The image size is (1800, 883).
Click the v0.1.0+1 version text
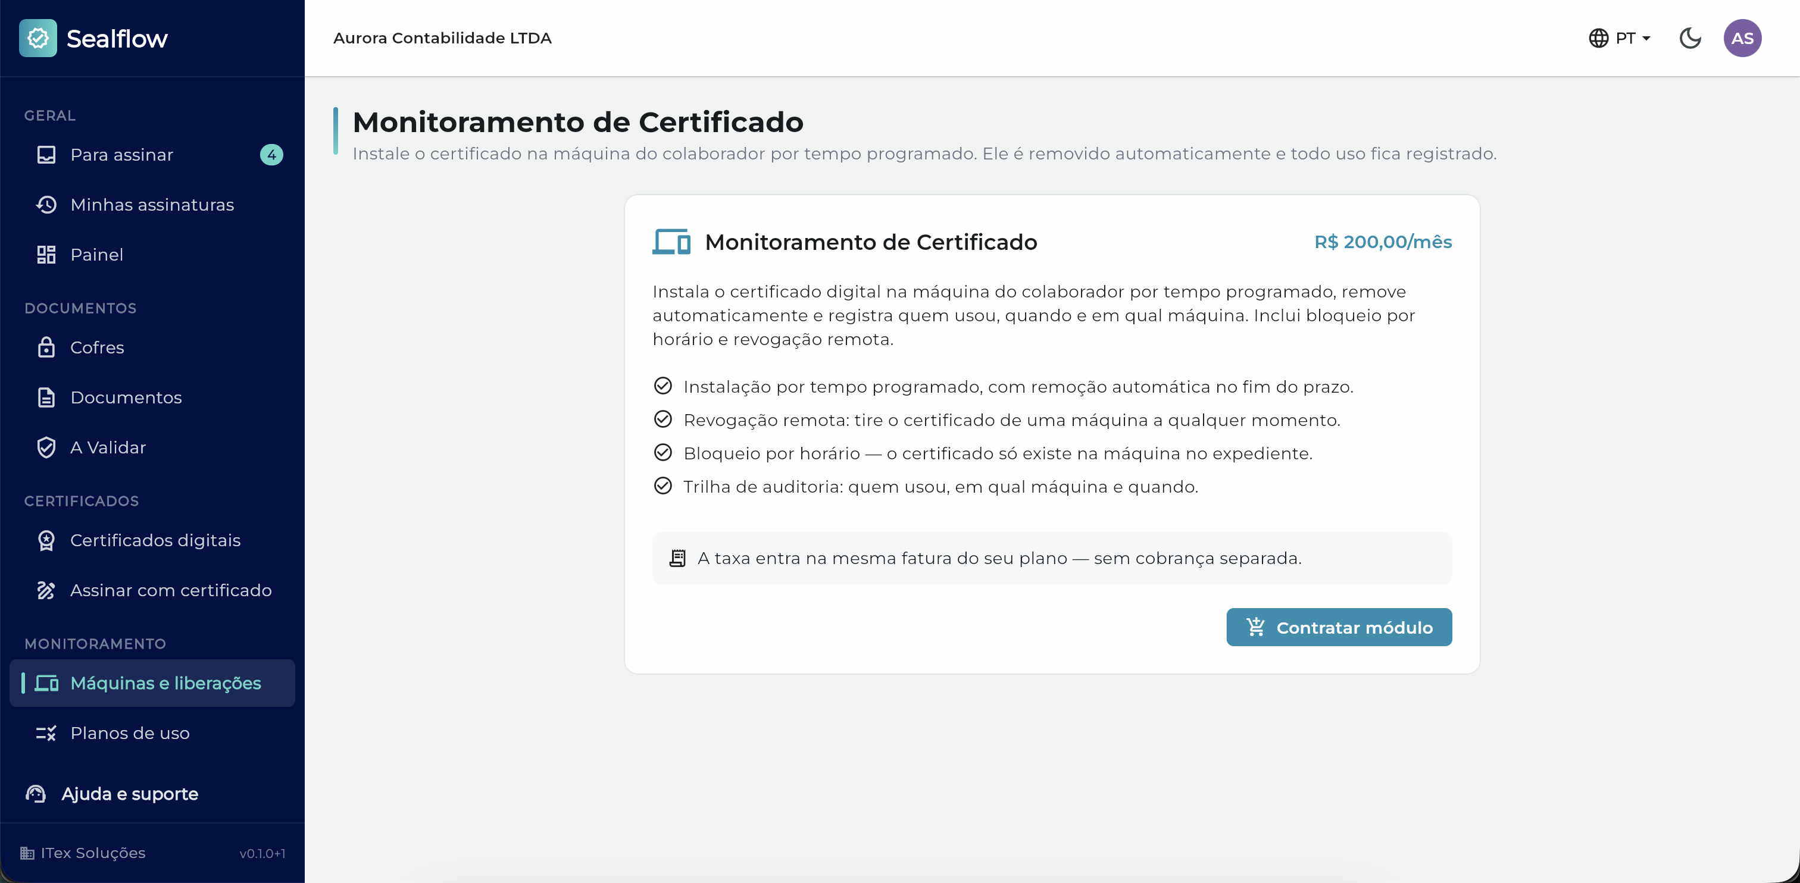tap(262, 854)
